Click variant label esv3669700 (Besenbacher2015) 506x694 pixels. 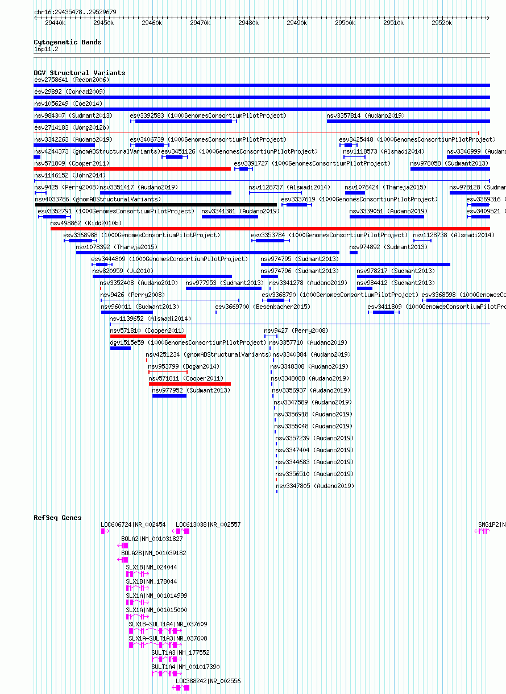click(263, 307)
